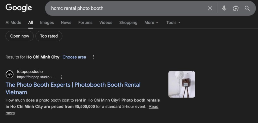258x123 pixels.
Task: Expand the Tools dropdown
Action: [x=173, y=23]
